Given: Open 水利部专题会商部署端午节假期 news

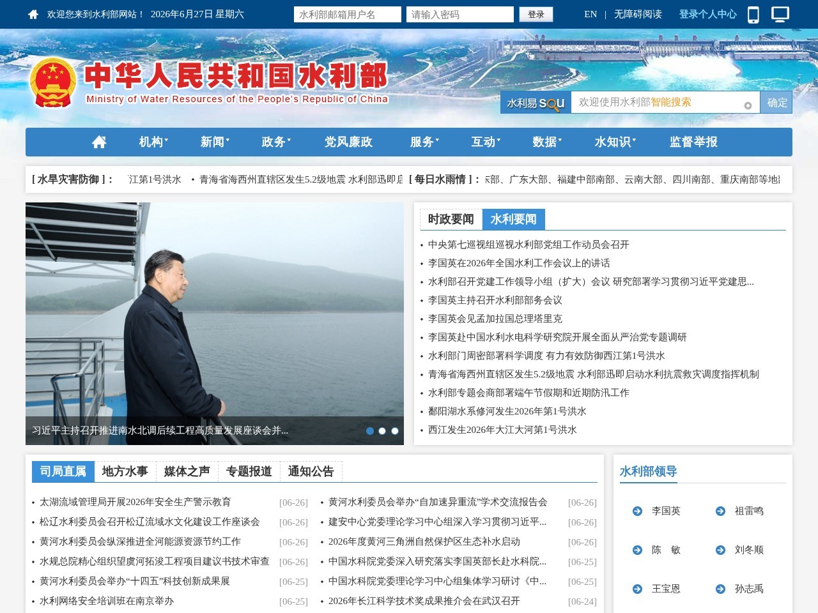Looking at the screenshot, I should [x=529, y=393].
